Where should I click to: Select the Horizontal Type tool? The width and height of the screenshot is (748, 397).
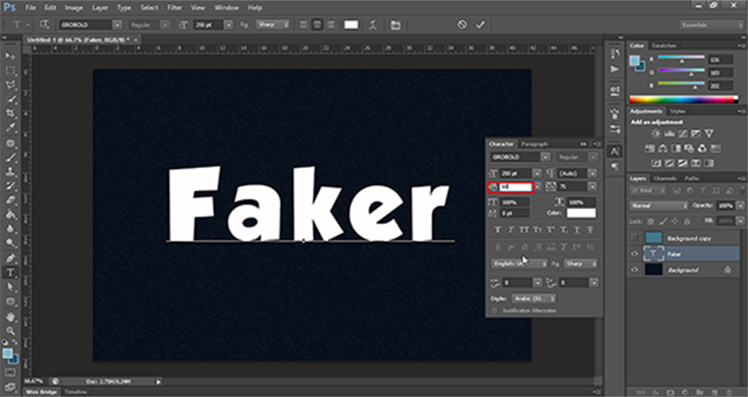pos(10,272)
